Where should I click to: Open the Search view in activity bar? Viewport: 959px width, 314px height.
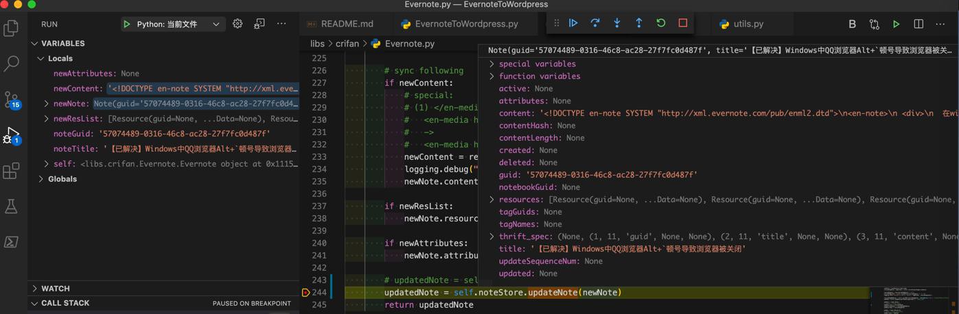click(11, 63)
